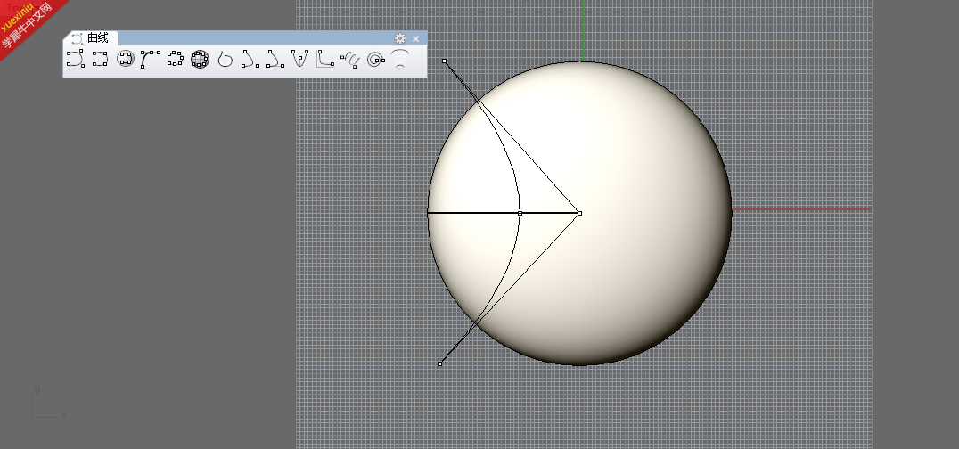Screen dimensions: 959x449
Task: Pick the curve's top control point
Action: click(445, 61)
